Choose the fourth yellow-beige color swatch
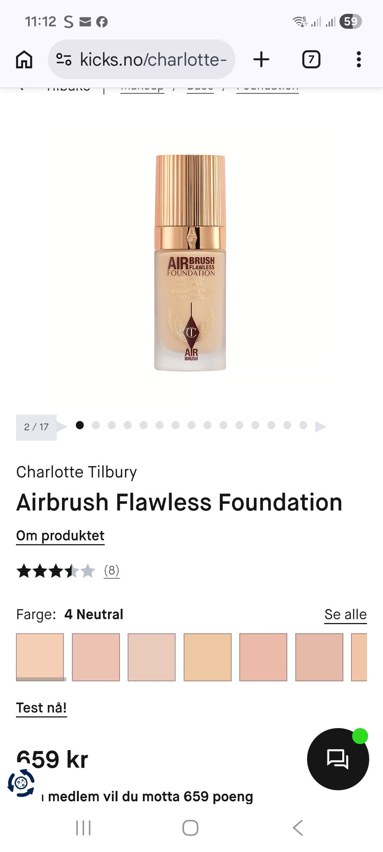 [207, 657]
